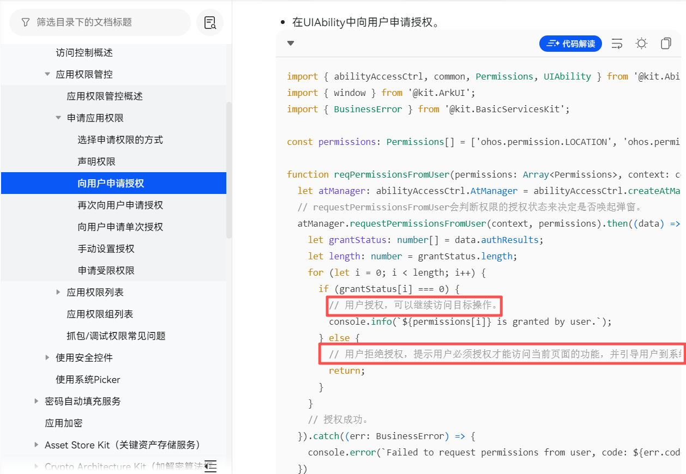Click the 'const permissions' code line
Viewport: 686px width, 474px height.
click(484, 142)
